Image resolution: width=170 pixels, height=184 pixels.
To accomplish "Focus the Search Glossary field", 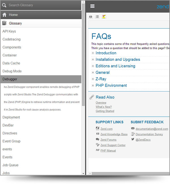I will (x=41, y=5).
